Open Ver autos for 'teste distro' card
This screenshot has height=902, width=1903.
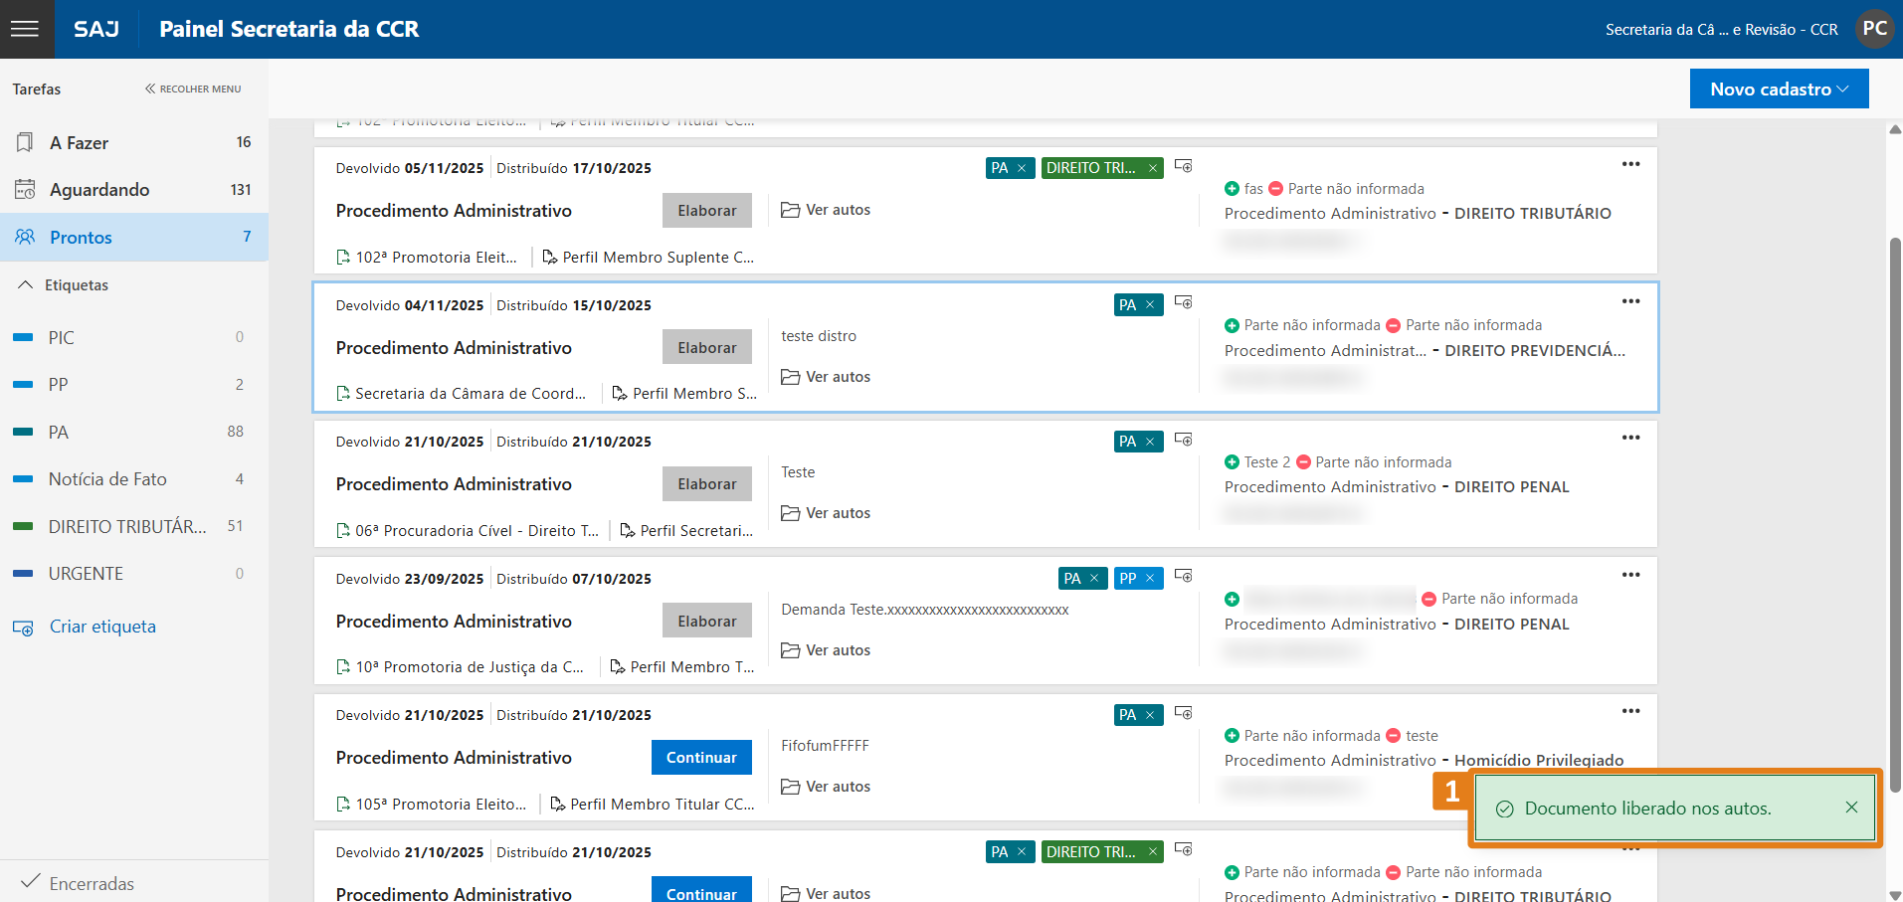click(x=826, y=377)
